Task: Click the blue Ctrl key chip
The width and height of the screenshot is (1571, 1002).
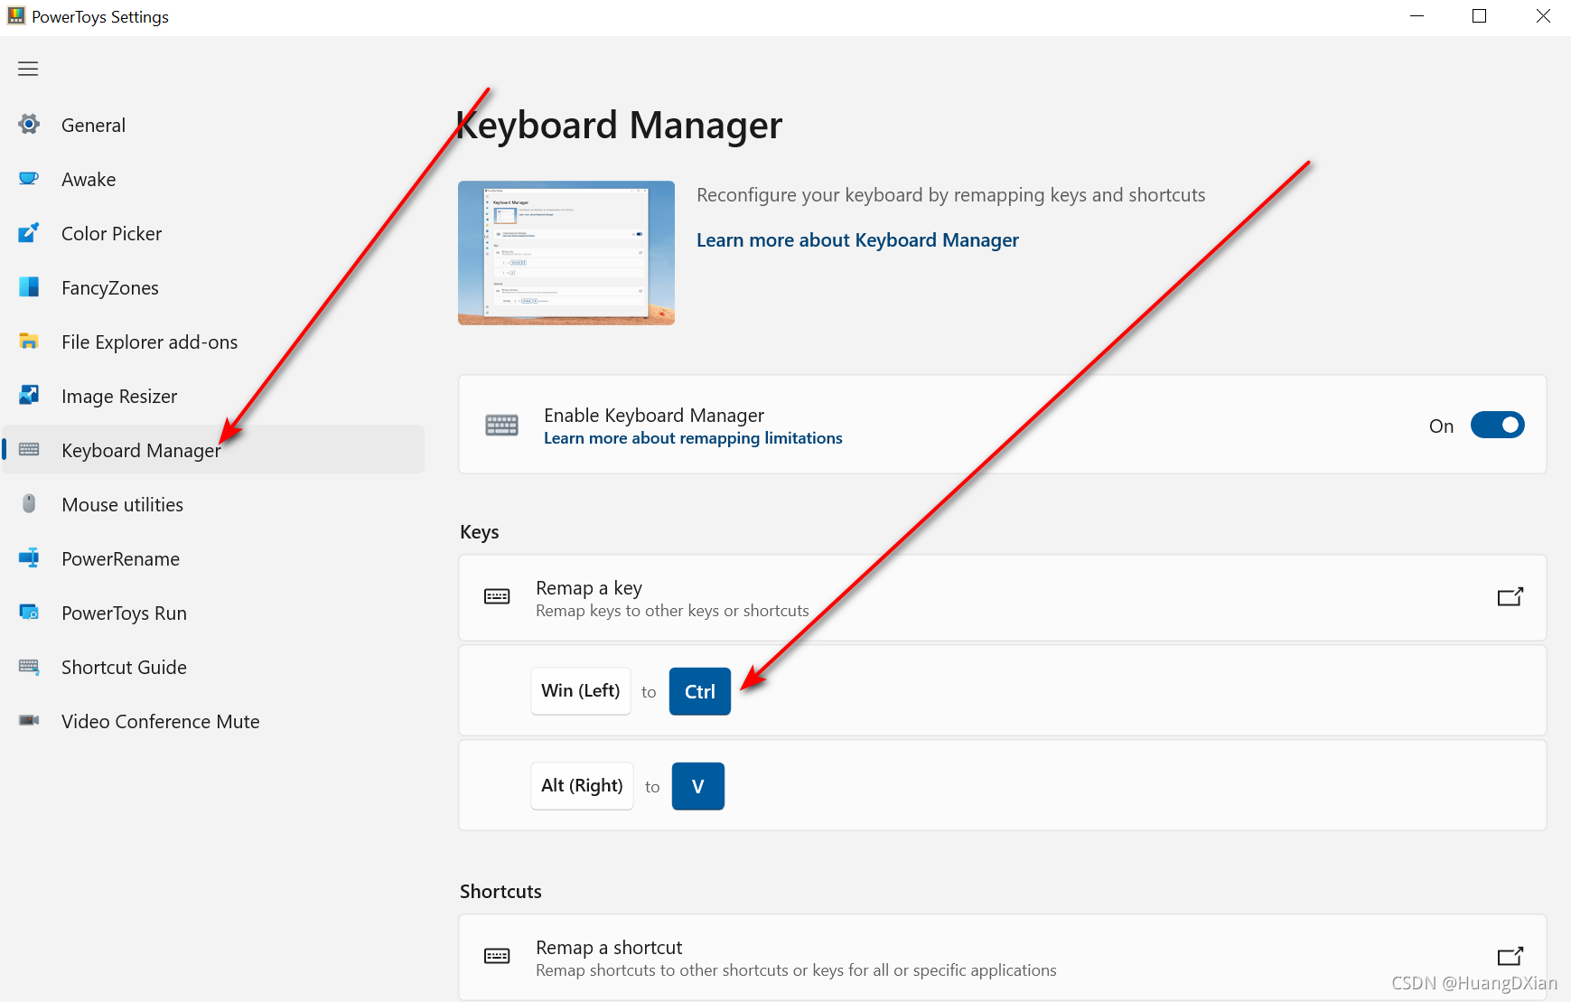Action: tap(700, 691)
